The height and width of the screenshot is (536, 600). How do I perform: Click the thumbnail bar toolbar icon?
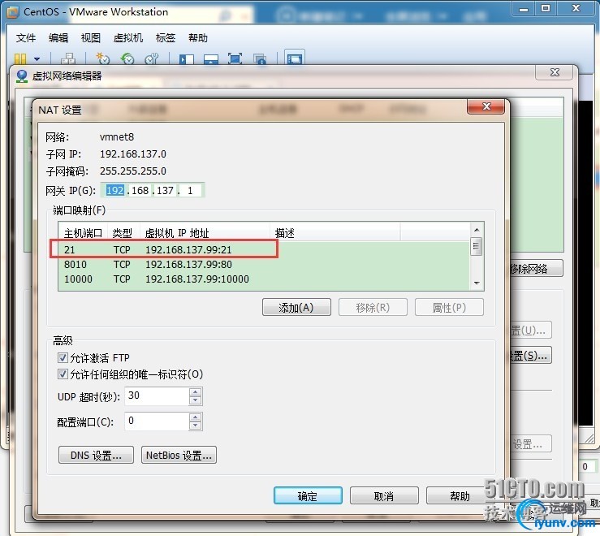[211, 59]
